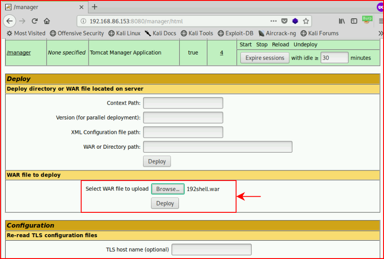Viewport: 384px width, 259px height.
Task: Open Kali Linux bookmark
Action: 124,33
